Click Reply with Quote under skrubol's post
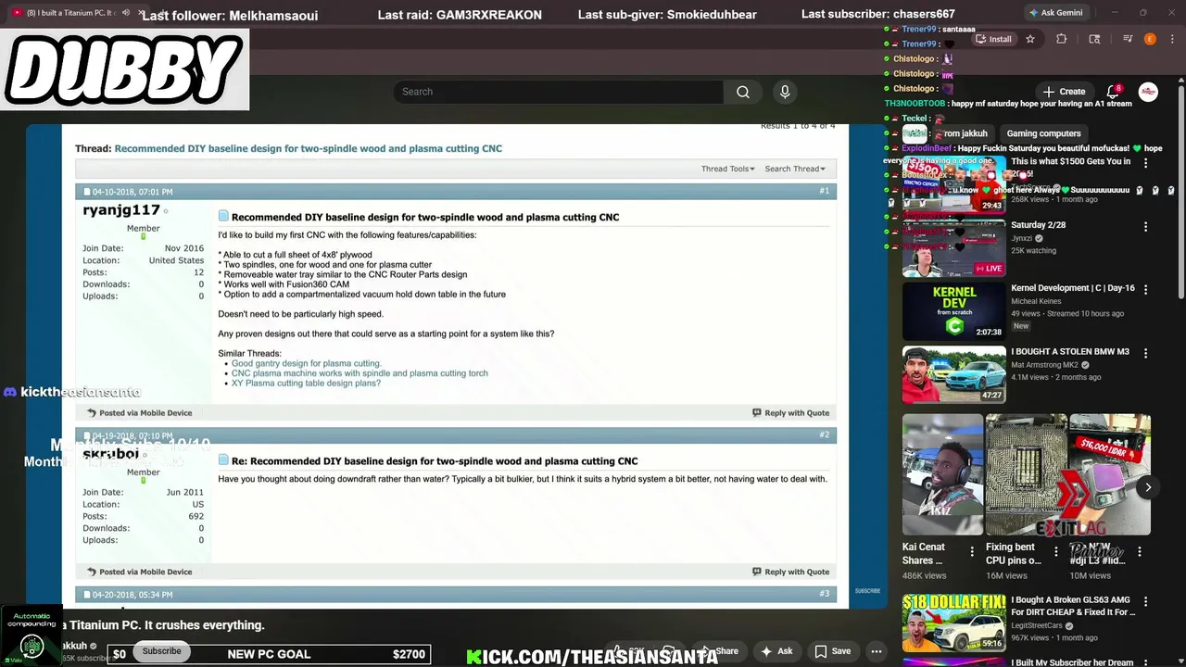This screenshot has height=667, width=1186. [x=790, y=572]
